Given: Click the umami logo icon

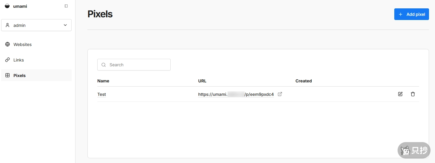Looking at the screenshot, I should pyautogui.click(x=7, y=6).
